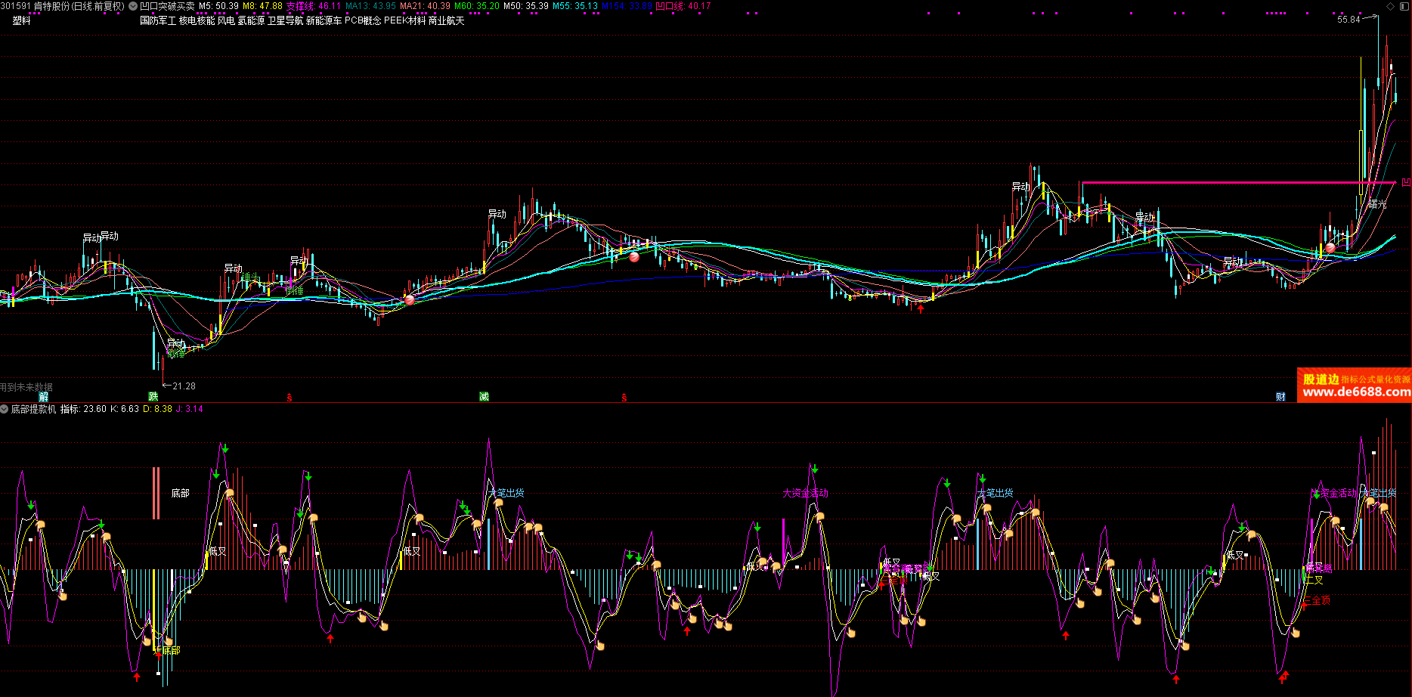Click the 解 event marker on time axis
The height and width of the screenshot is (697, 1412).
tap(44, 397)
